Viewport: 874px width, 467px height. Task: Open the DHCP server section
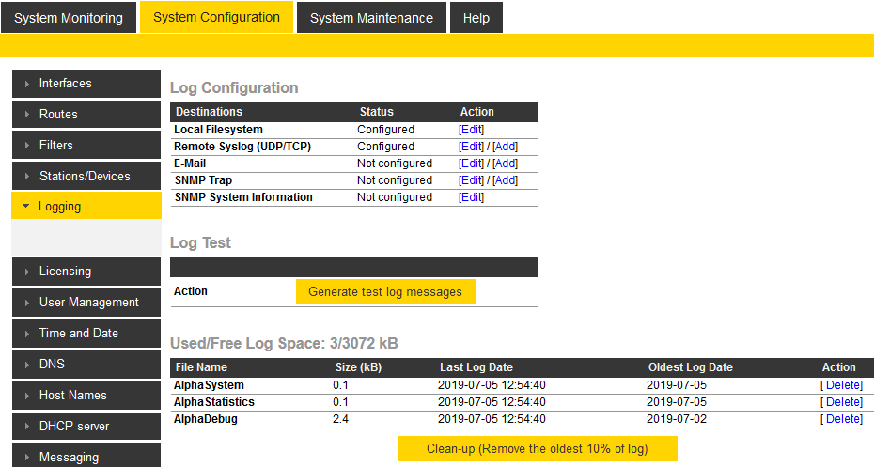pos(86,427)
